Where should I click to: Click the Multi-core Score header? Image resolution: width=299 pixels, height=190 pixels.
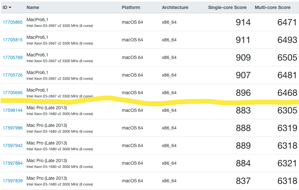tap(273, 7)
